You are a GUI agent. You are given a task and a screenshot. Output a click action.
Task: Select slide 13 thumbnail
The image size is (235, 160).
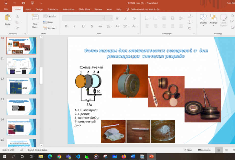pyautogui.click(x=21, y=107)
